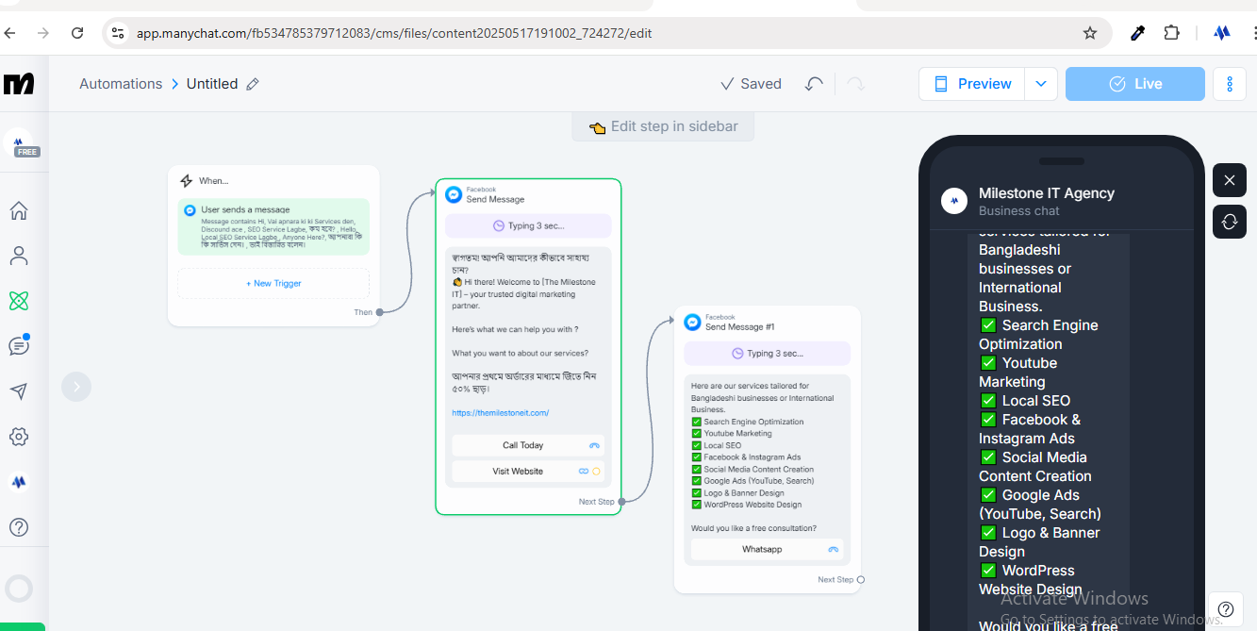This screenshot has width=1257, height=631.
Task: Click themilestoneit.com link in message
Action: pos(501,413)
